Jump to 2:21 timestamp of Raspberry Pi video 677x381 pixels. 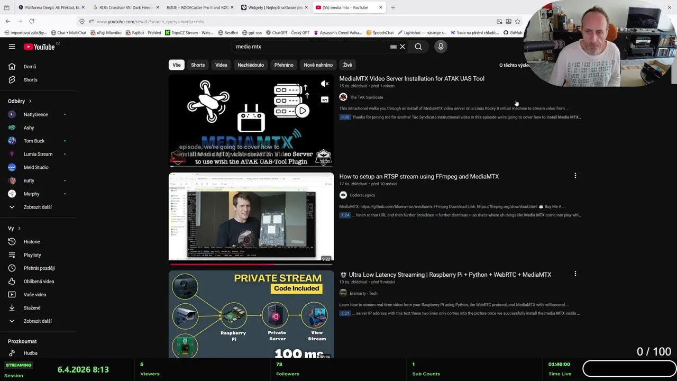pos(345,313)
